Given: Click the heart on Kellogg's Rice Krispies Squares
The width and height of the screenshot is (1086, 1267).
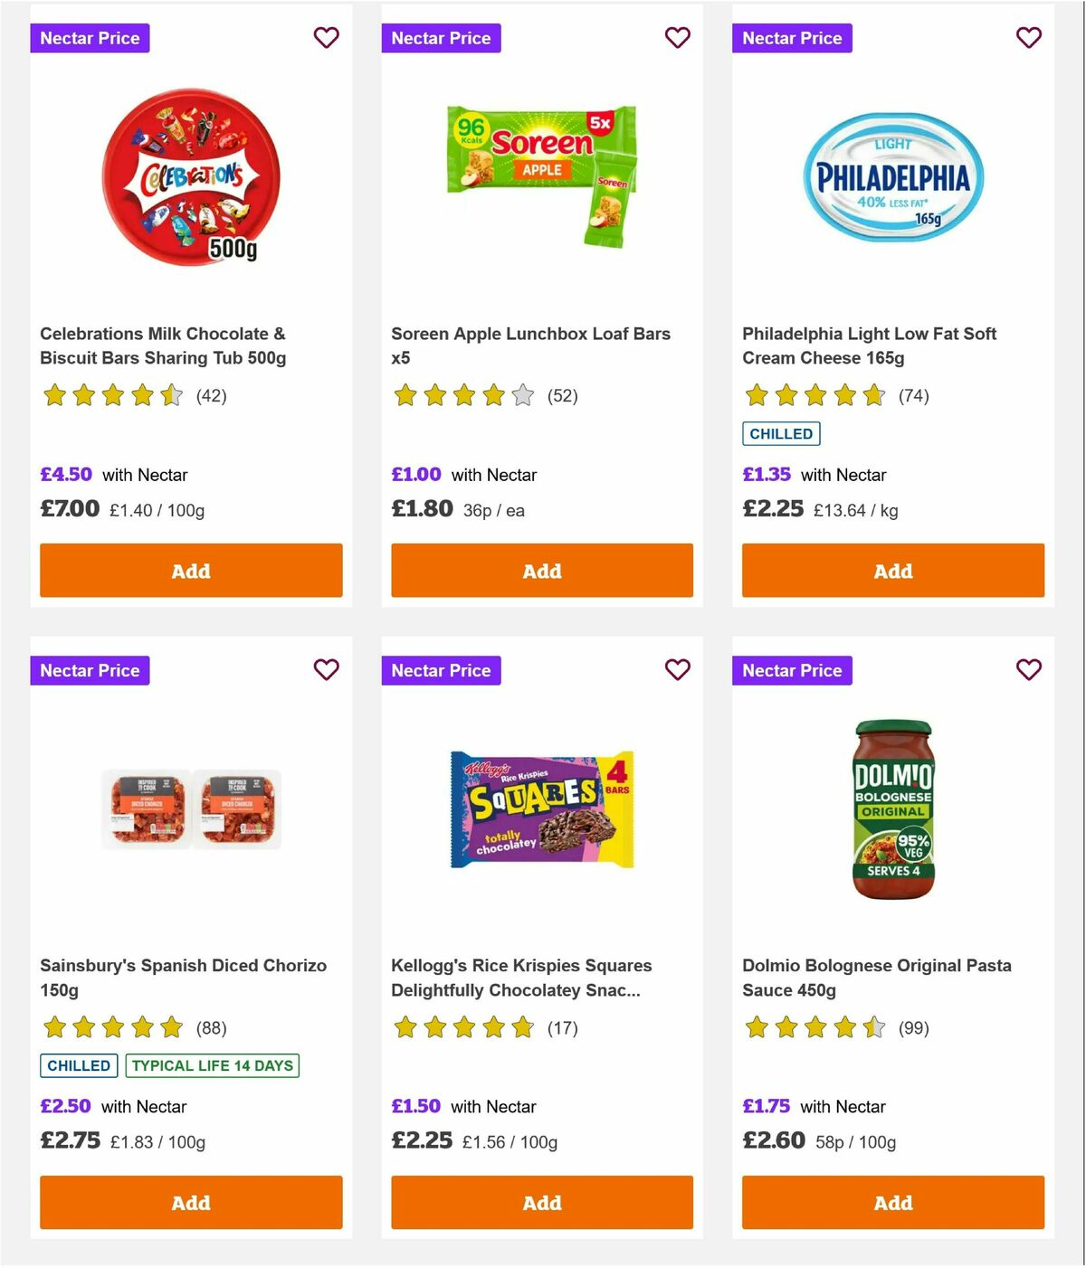Looking at the screenshot, I should coord(677,670).
